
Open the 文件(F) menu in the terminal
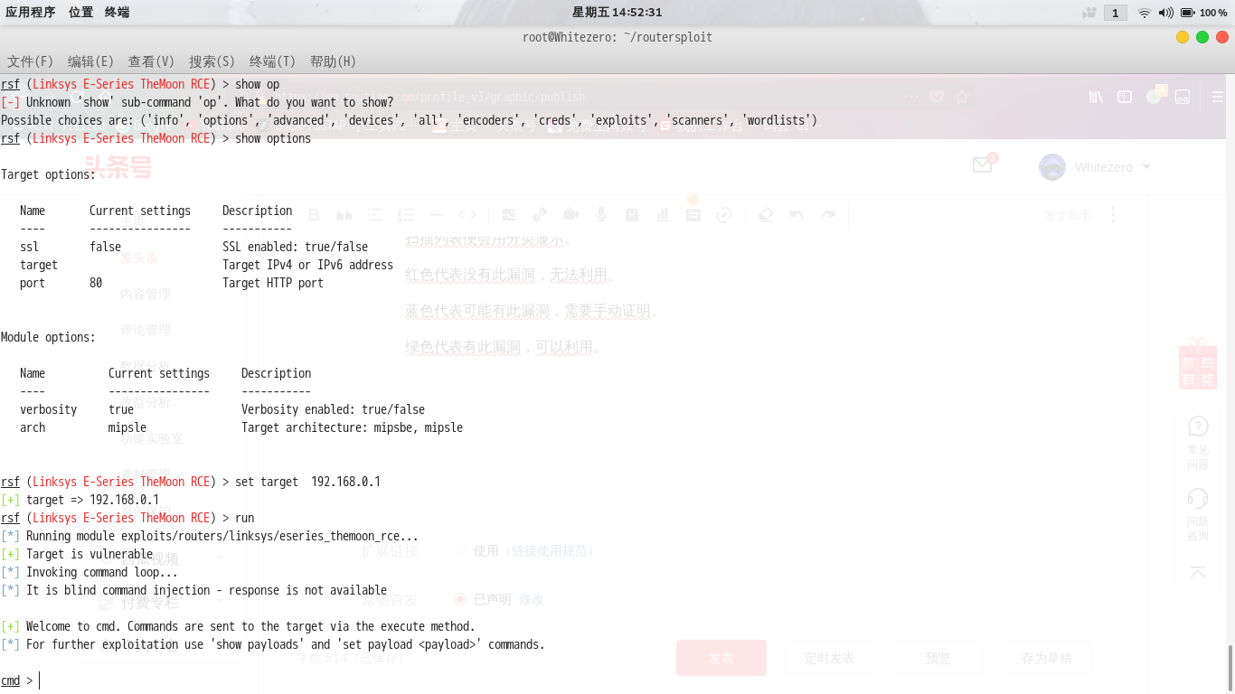(x=31, y=61)
